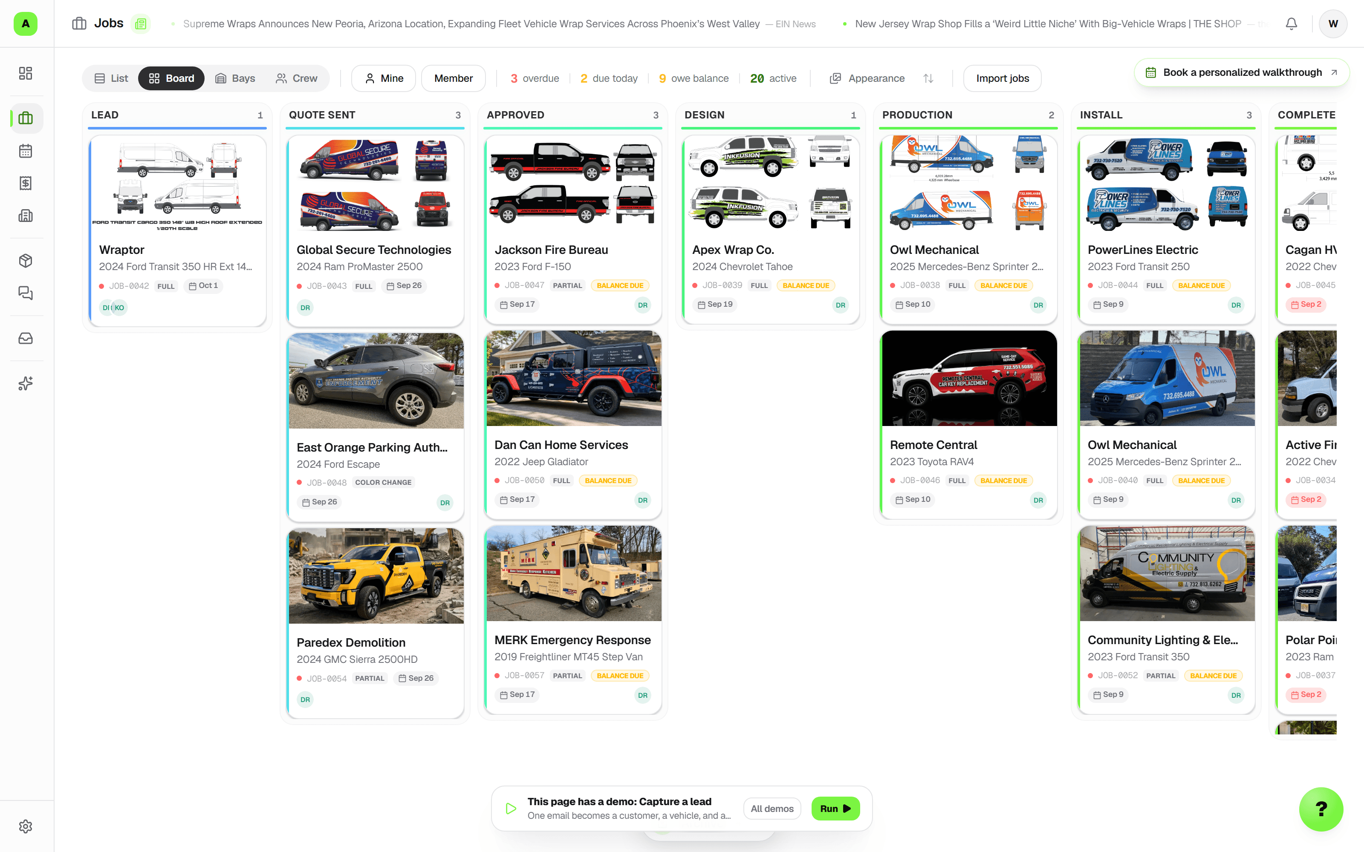Screen dimensions: 1364x852
Task: Click BALANCE DUE badge on Apex Wrap Co.
Action: 806,286
